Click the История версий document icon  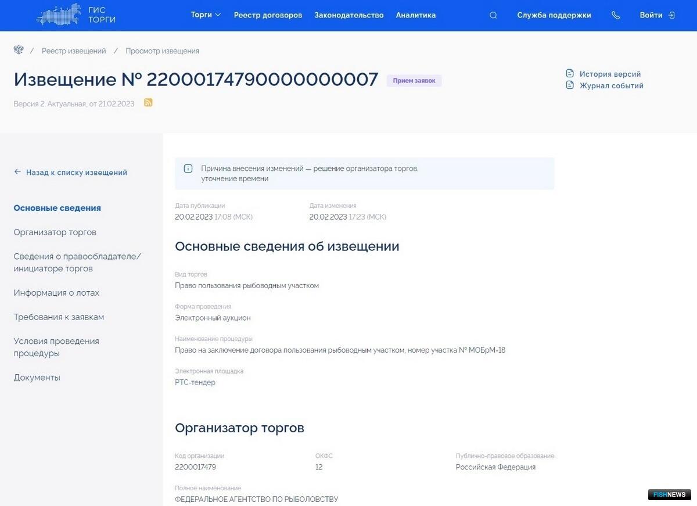(x=570, y=74)
